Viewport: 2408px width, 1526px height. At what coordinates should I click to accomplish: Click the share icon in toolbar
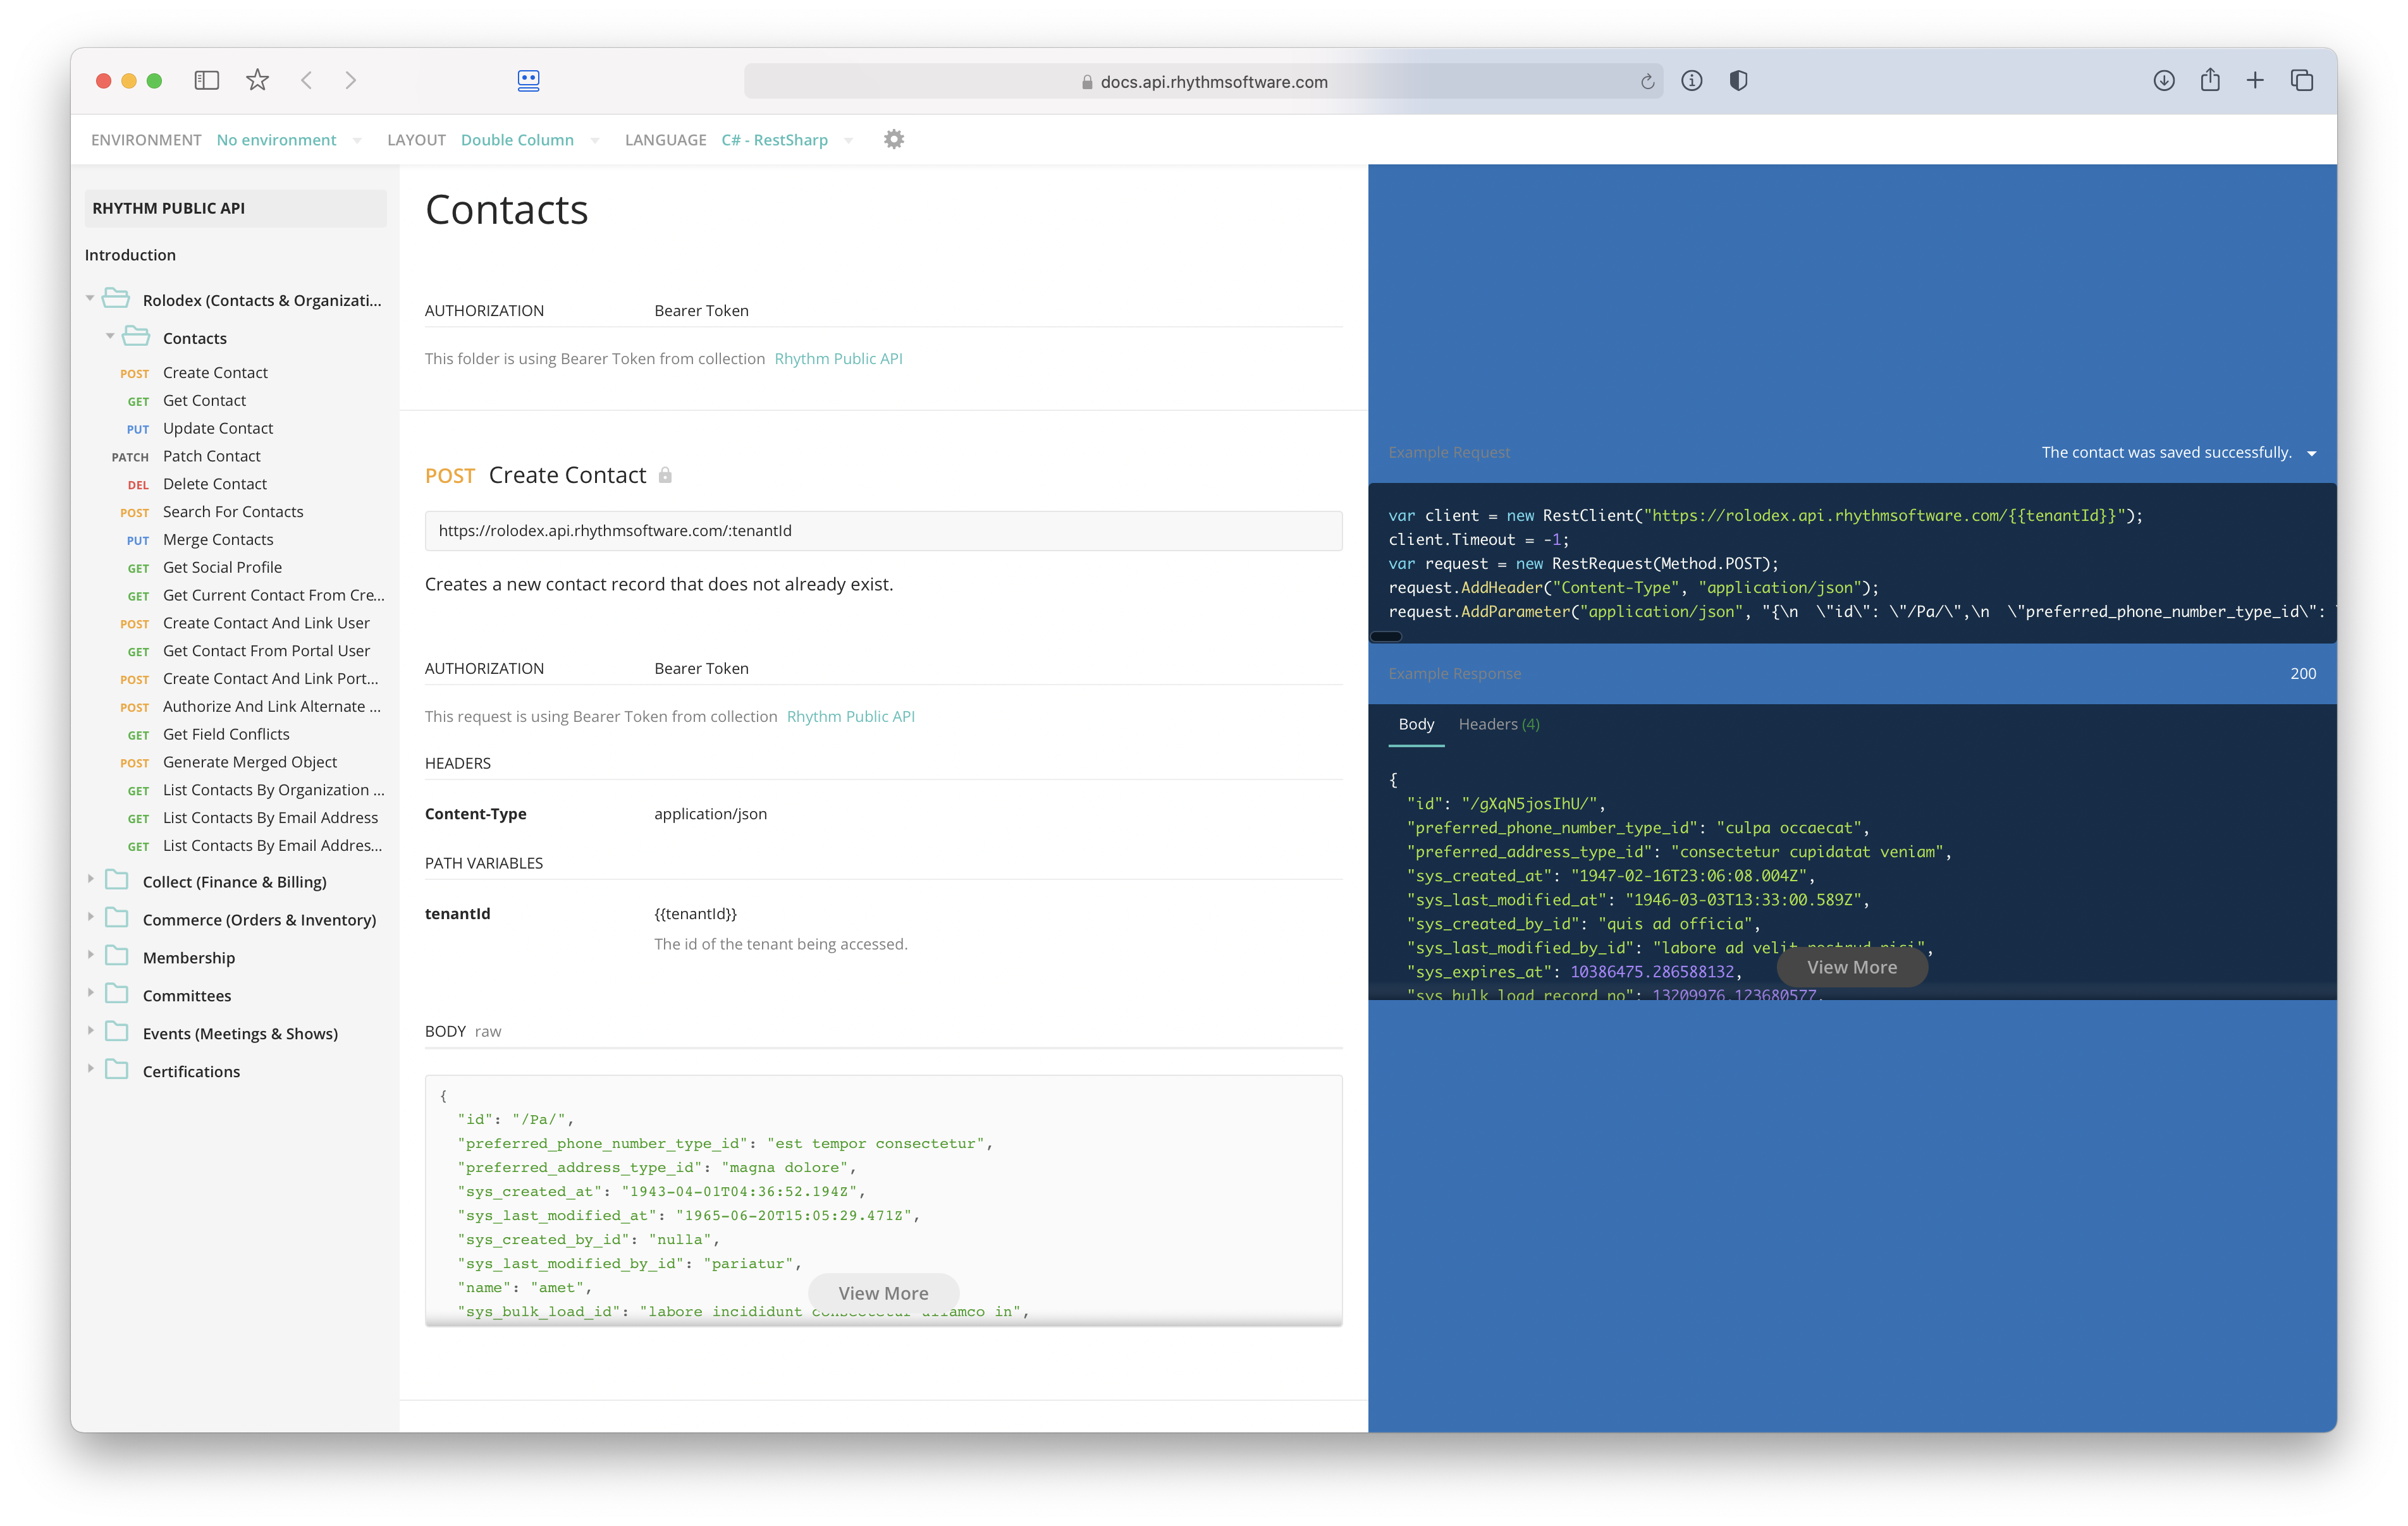click(x=2210, y=81)
